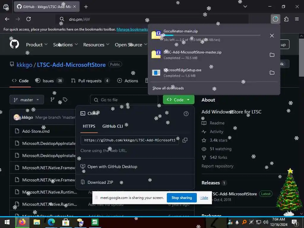This screenshot has width=304, height=228.
Task: Go back to the previous page
Action: pyautogui.click(x=7, y=19)
